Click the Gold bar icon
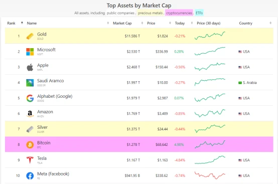This screenshot has width=278, height=184. point(30,36)
